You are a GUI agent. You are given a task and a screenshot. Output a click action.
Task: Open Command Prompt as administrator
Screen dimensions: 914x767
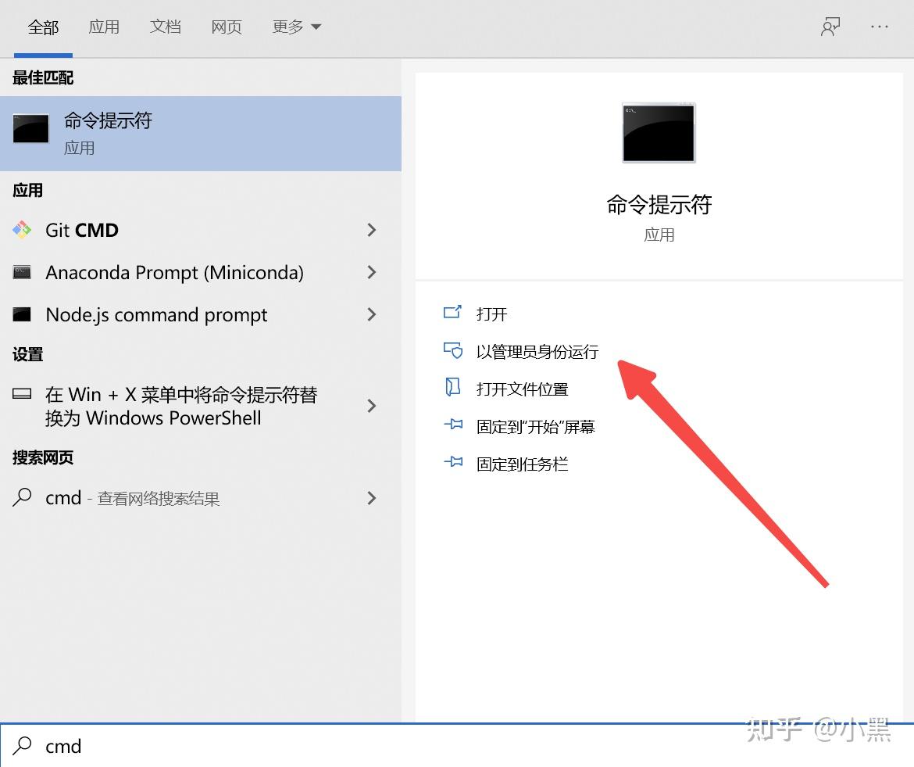[x=537, y=351]
